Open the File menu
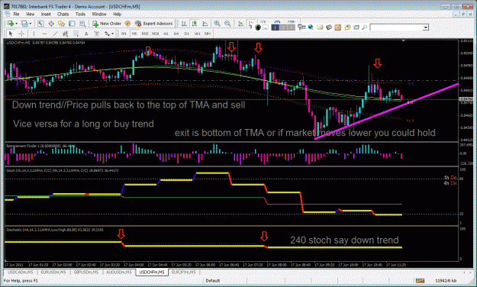The width and height of the screenshot is (477, 287). coord(16,14)
